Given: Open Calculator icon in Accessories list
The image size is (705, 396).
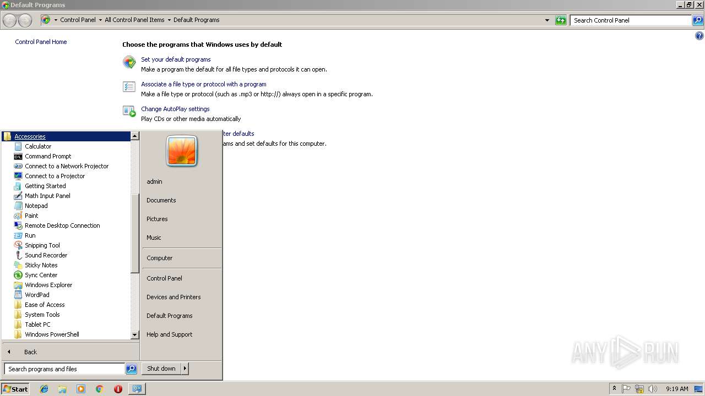Looking at the screenshot, I should (x=18, y=146).
